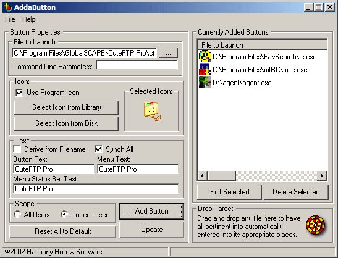Click the dartboard drop target icon

[315, 225]
